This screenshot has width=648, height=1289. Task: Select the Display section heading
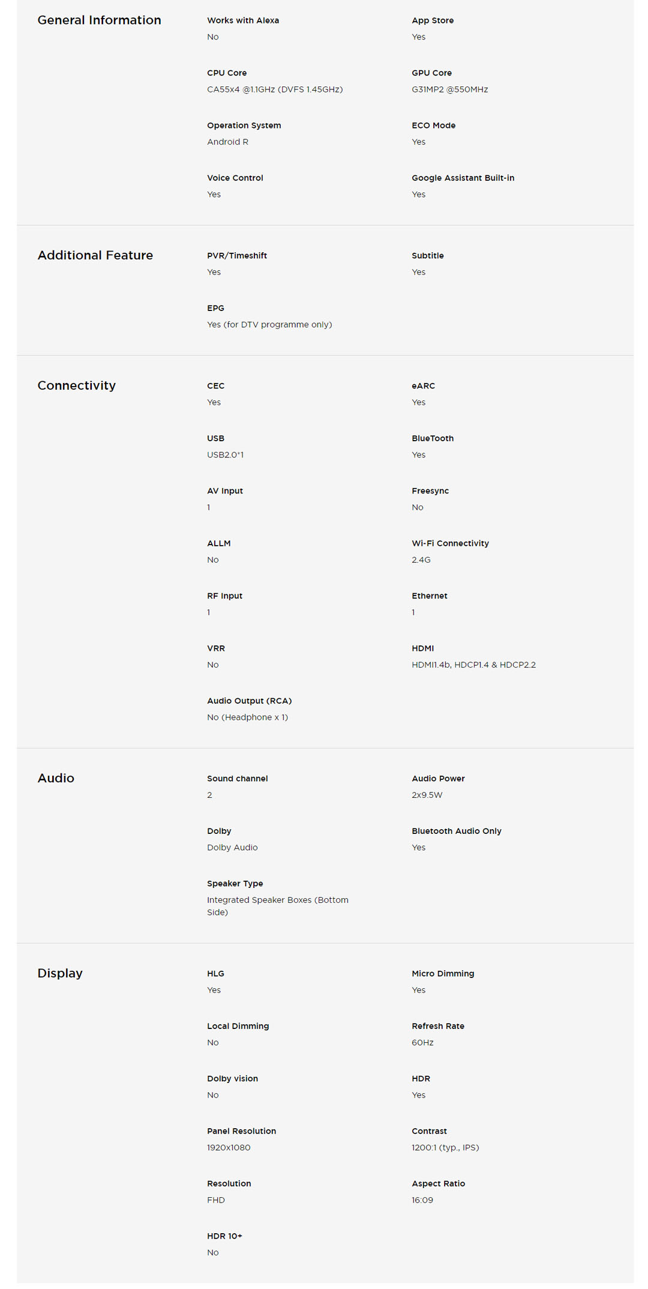(x=60, y=974)
